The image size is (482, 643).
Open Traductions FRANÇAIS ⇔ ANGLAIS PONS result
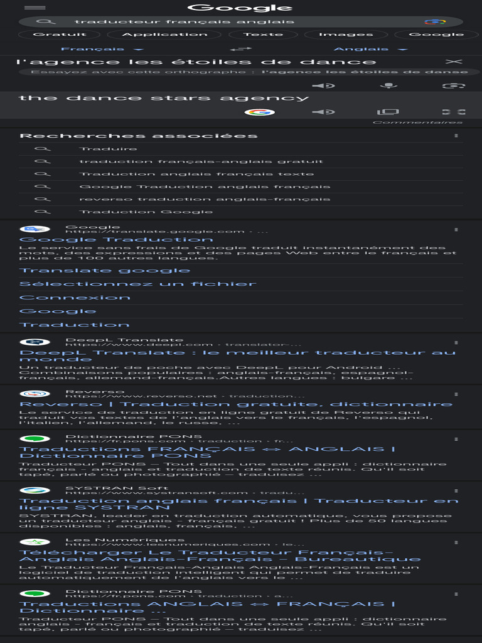(x=207, y=452)
